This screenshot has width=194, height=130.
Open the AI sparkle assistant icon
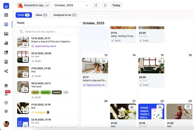coord(6,71)
